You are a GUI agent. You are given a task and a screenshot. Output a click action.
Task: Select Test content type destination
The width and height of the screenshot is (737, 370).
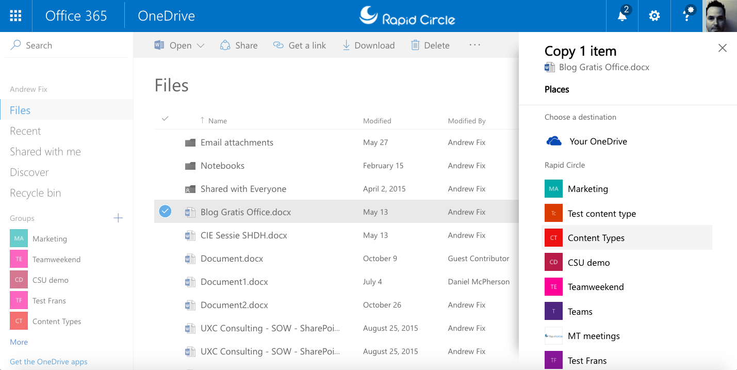pos(627,213)
